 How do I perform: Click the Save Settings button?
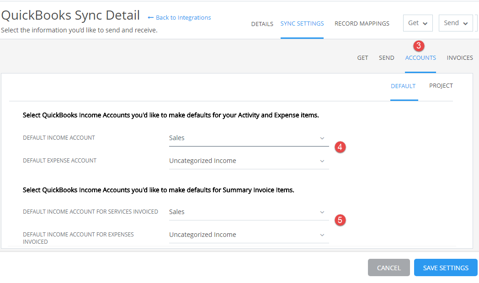coord(445,267)
